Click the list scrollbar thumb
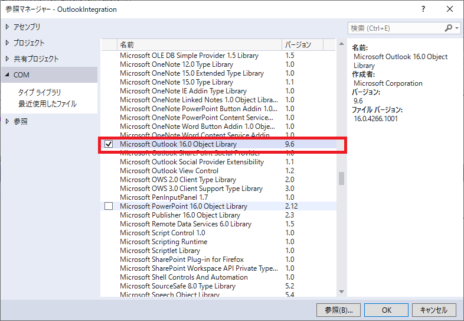464x321 pixels. (x=341, y=179)
